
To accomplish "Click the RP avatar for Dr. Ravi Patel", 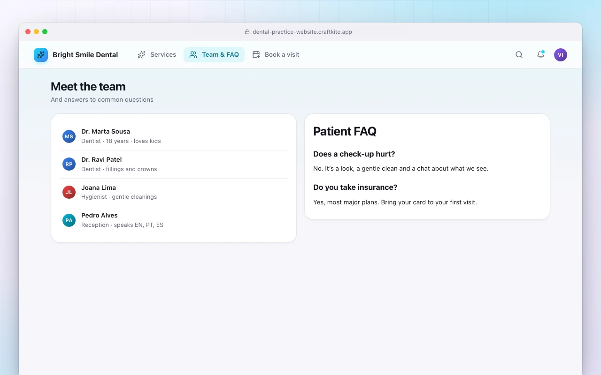I will [x=69, y=164].
